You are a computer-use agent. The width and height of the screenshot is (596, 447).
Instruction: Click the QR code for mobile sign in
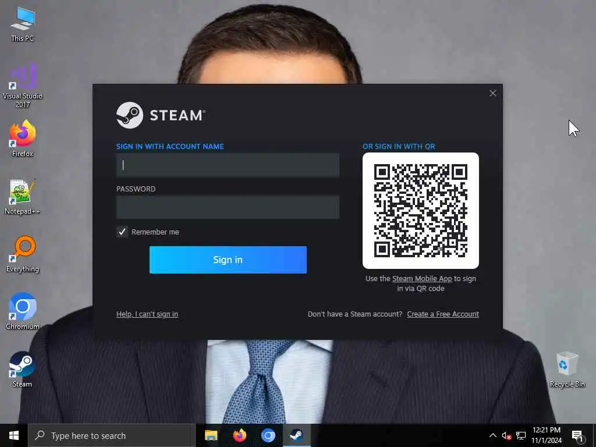point(420,211)
